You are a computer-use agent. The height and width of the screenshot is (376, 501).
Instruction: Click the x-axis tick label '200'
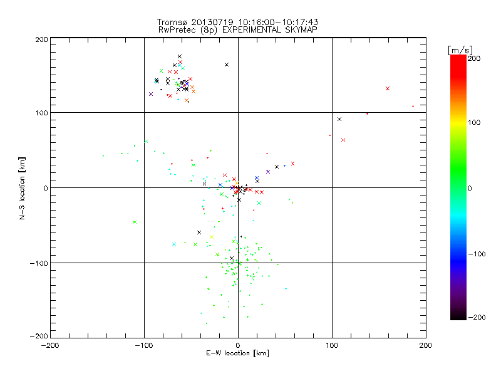point(426,346)
